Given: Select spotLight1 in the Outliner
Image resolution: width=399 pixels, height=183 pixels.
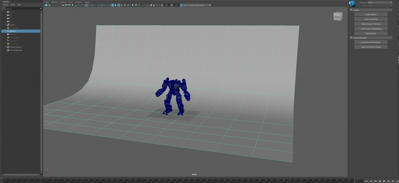Looking at the screenshot, I should pos(14,40).
